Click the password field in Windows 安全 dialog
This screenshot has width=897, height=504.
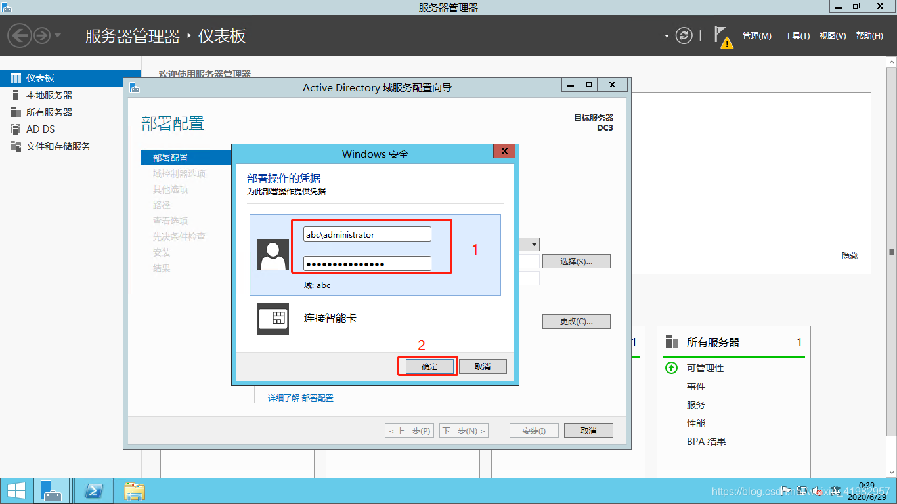click(x=367, y=264)
